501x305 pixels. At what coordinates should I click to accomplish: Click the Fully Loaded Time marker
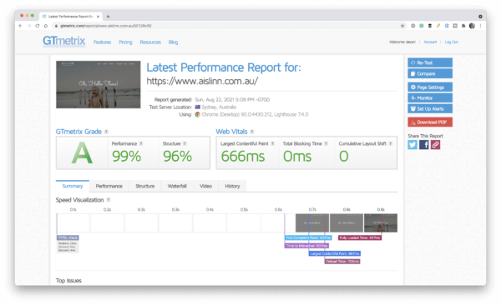tap(360, 237)
